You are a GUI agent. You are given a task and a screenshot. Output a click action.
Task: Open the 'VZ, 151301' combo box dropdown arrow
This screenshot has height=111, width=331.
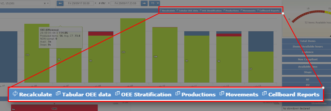pyautogui.click(x=48, y=3)
